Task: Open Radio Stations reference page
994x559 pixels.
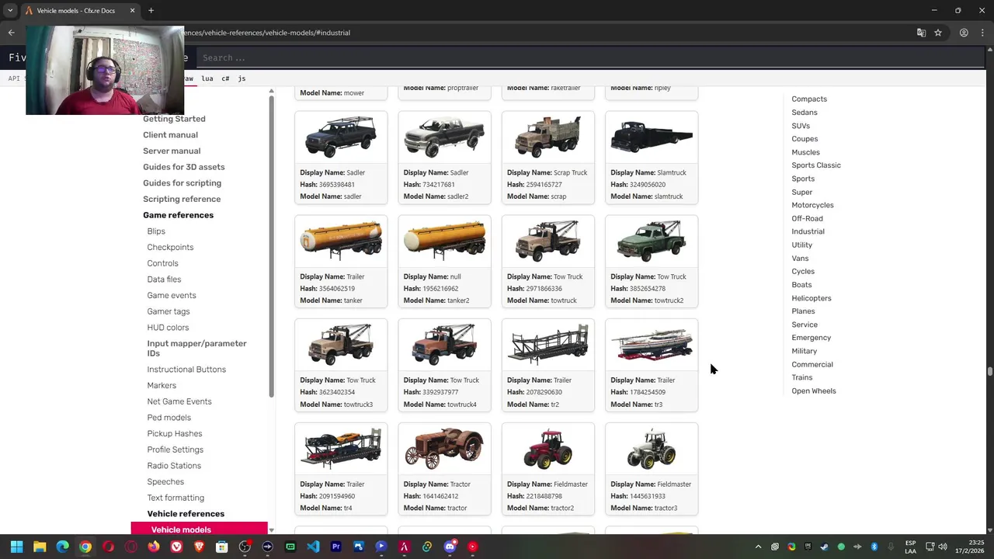Action: pos(174,466)
